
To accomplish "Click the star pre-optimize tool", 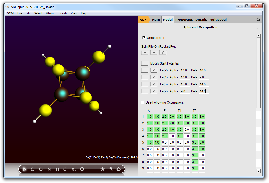I will coord(102,169).
